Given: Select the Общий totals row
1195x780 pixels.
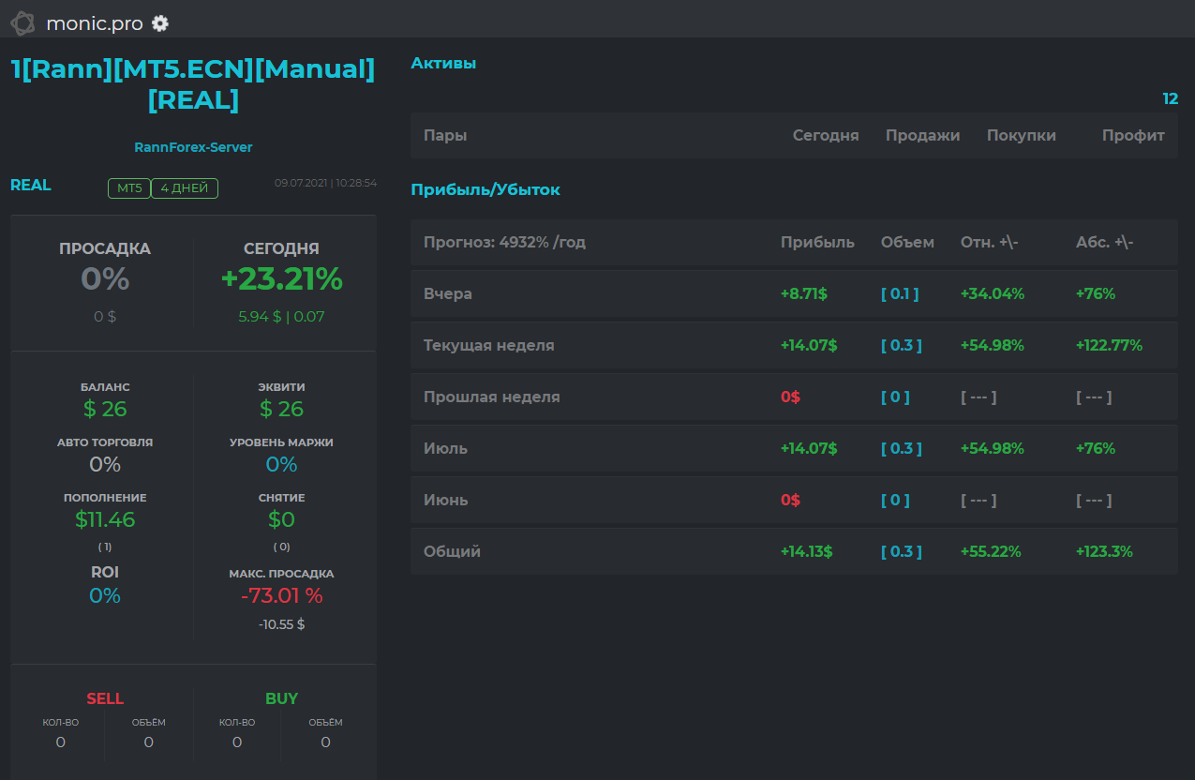Looking at the screenshot, I should point(794,551).
